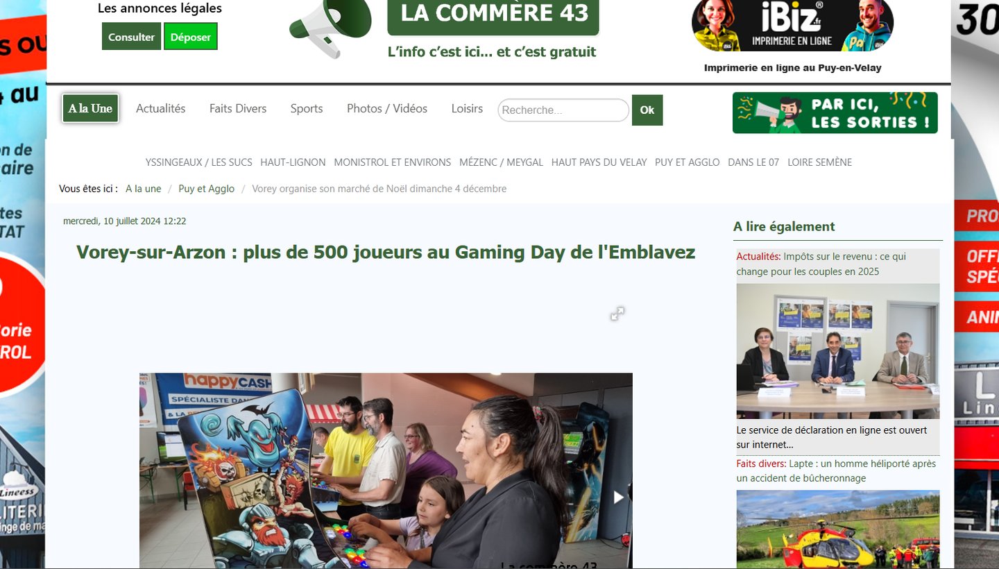The width and height of the screenshot is (999, 569).
Task: Open the Lapte helicopter accident thumbnail
Action: point(838,529)
